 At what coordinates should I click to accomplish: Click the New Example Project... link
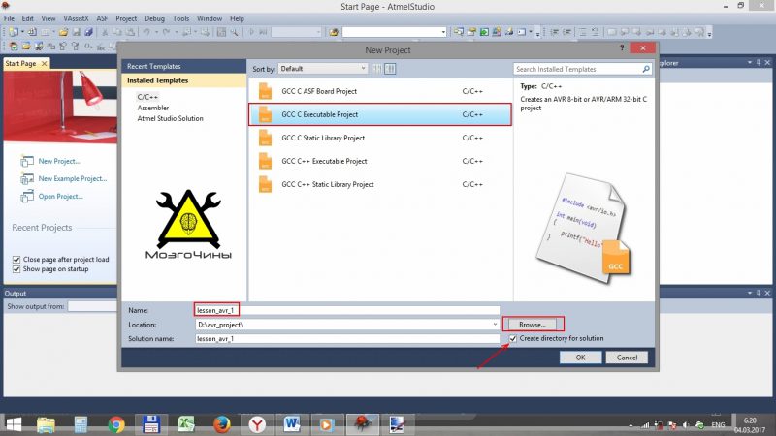(73, 178)
